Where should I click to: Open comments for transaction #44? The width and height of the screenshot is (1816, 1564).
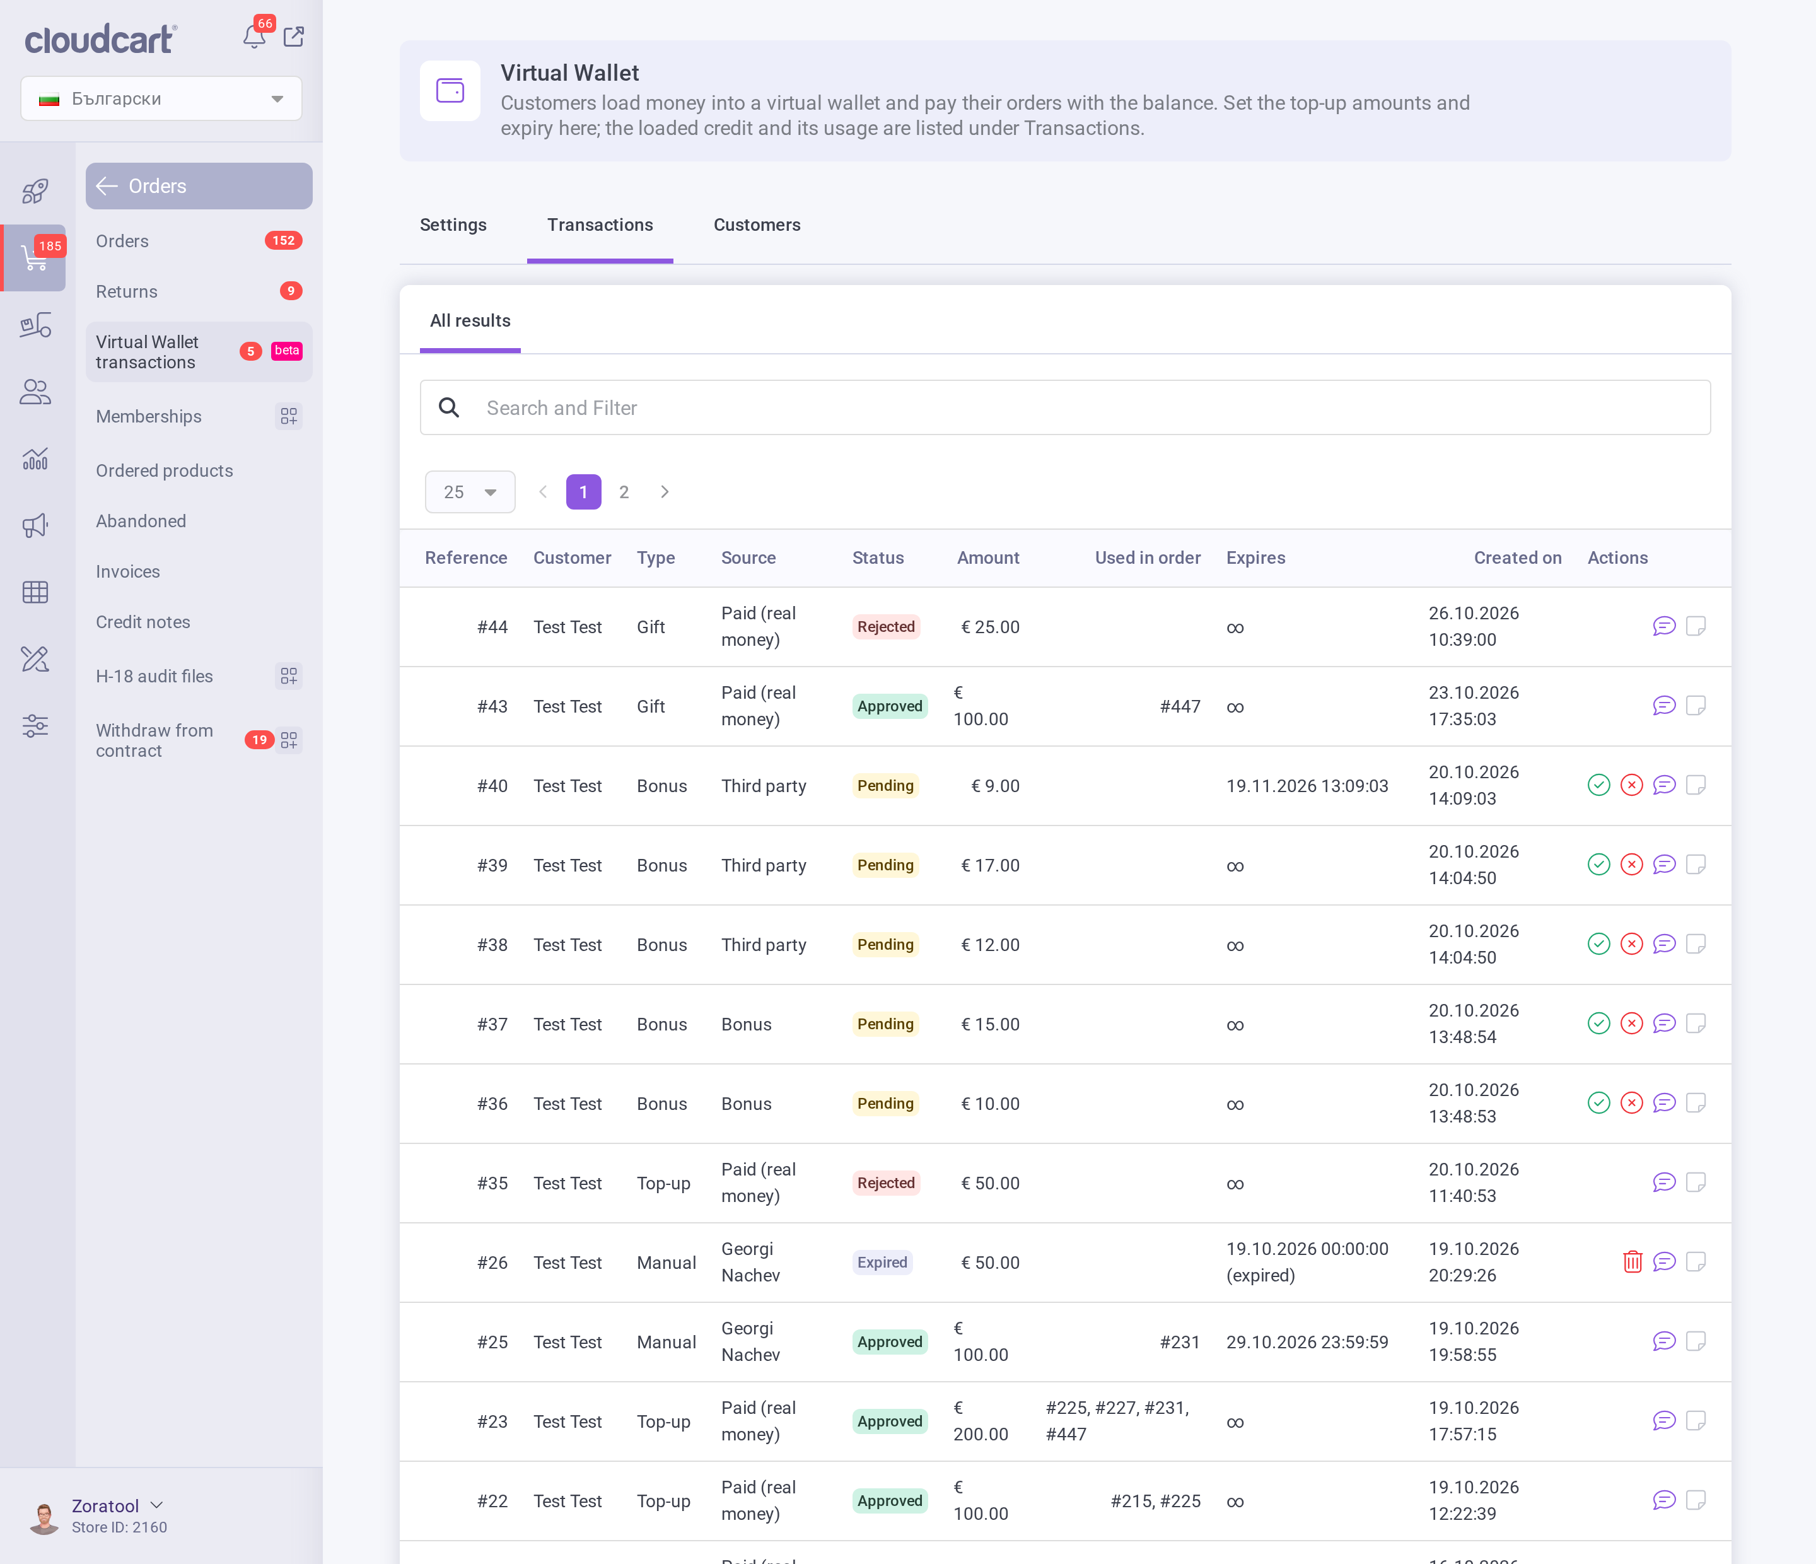coord(1663,627)
